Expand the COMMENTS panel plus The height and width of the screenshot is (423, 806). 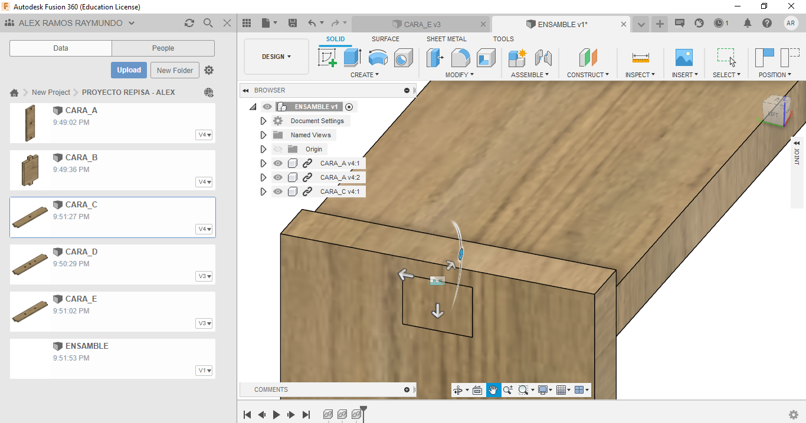(x=407, y=389)
